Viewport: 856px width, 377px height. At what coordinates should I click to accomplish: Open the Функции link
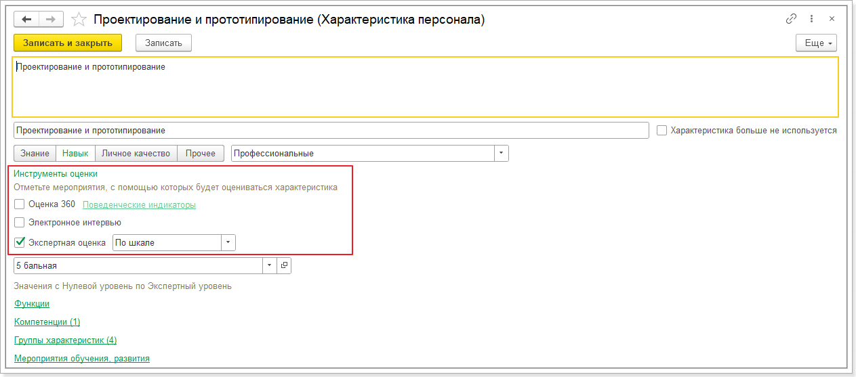click(x=32, y=304)
